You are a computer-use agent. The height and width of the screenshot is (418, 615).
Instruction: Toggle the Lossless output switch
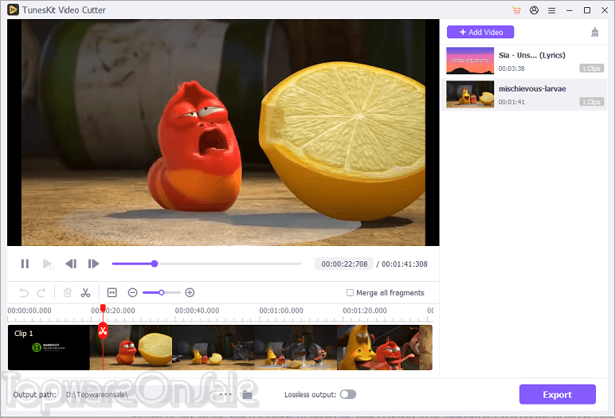click(348, 394)
